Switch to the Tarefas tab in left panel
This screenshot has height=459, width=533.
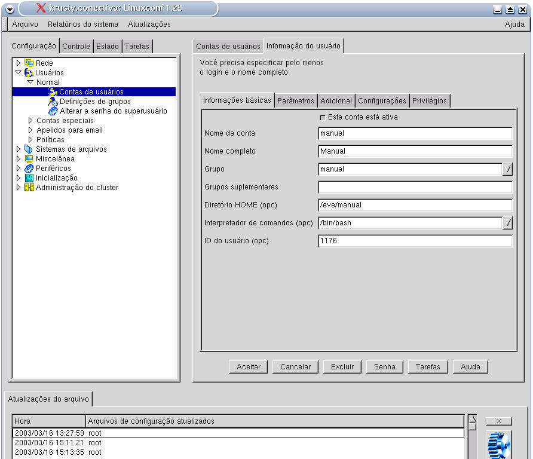pos(137,46)
